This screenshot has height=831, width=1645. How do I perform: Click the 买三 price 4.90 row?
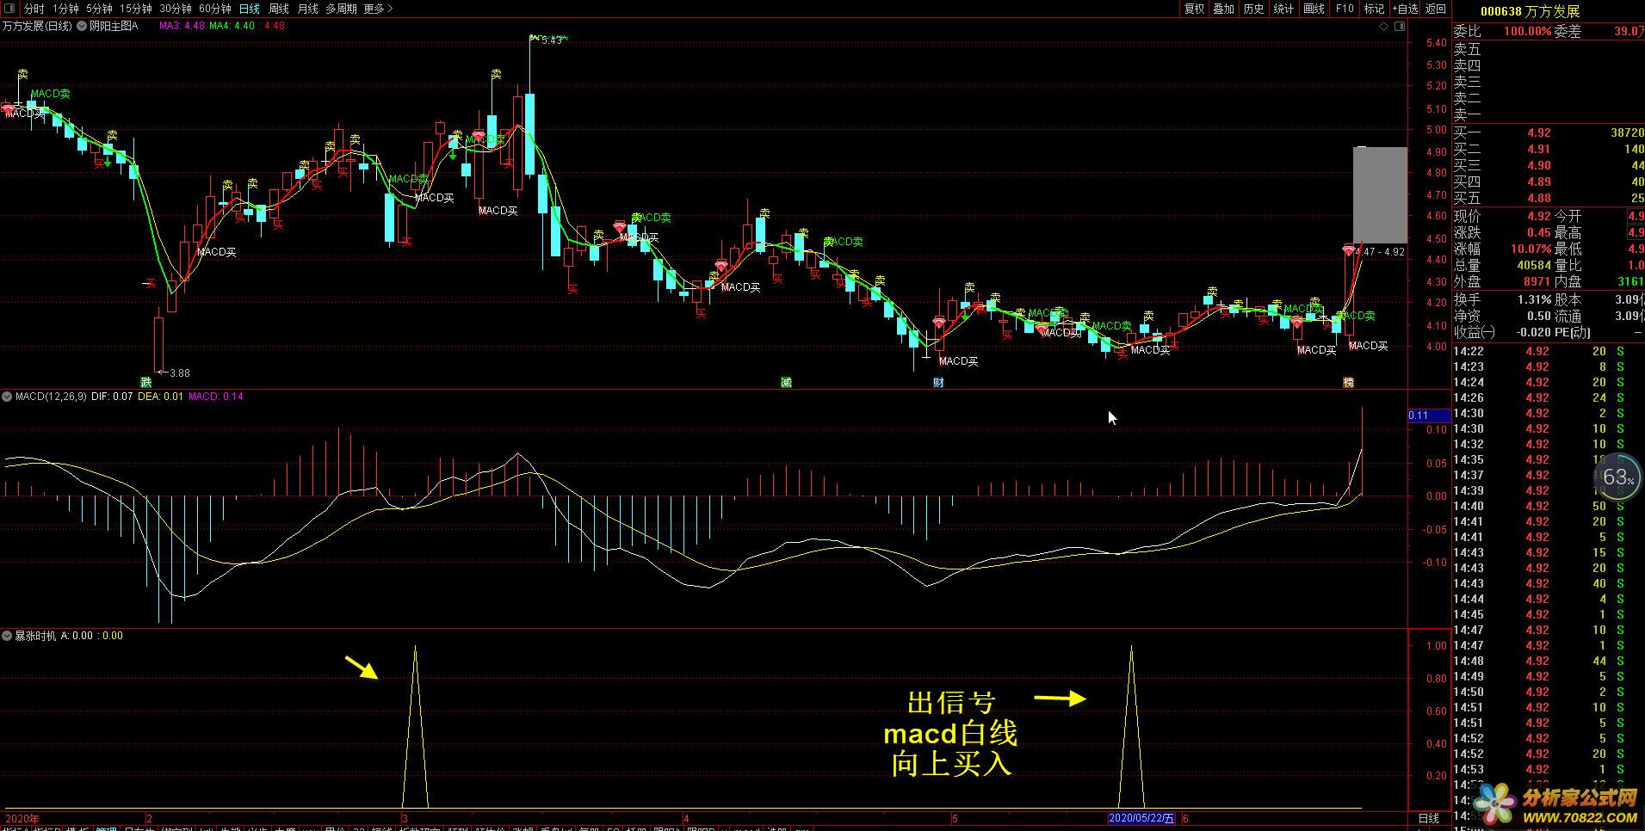[1549, 165]
